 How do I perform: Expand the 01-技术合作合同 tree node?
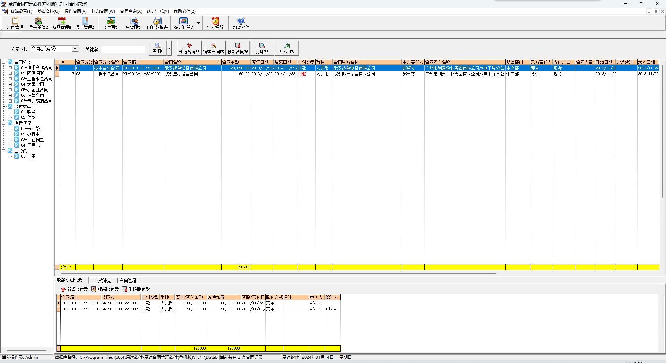[x=10, y=68]
